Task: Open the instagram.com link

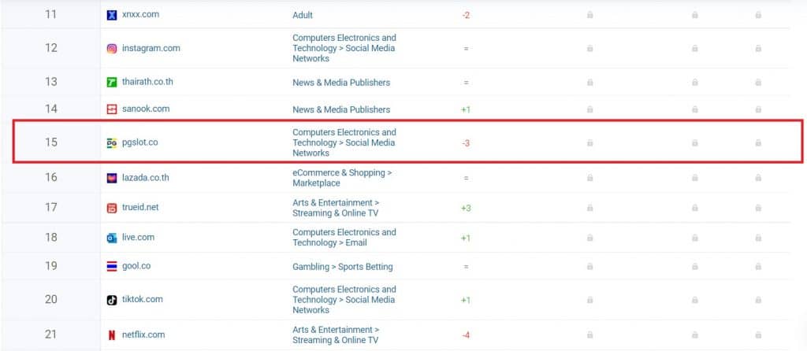Action: (x=151, y=49)
